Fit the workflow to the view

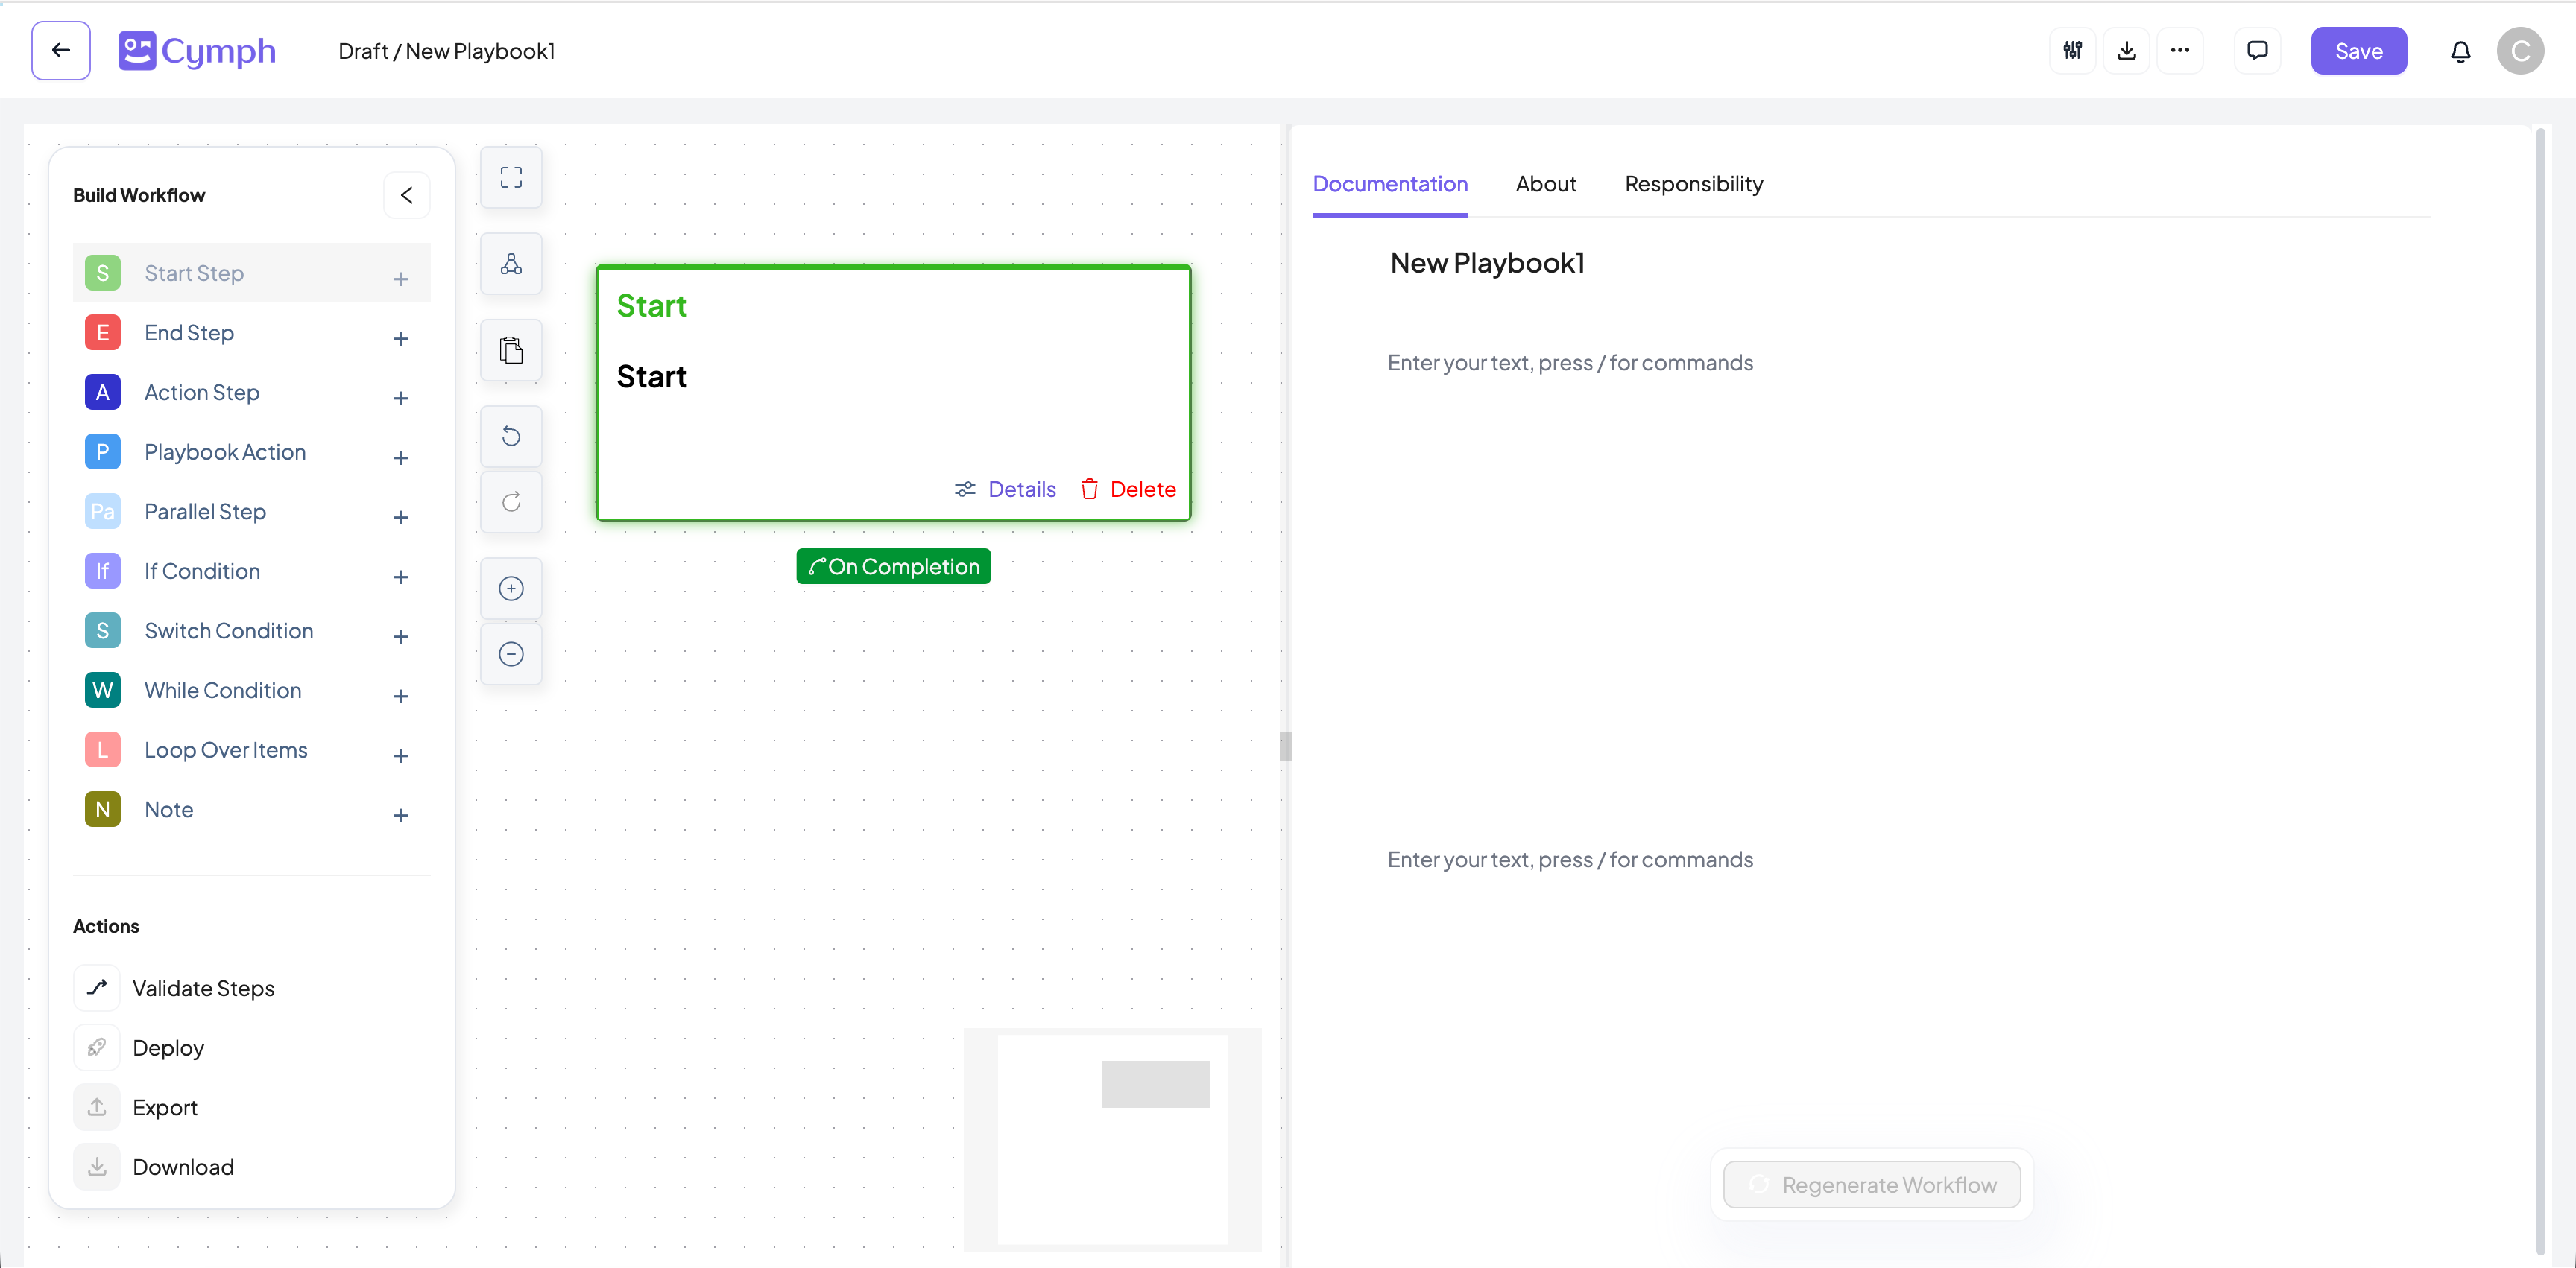tap(511, 177)
